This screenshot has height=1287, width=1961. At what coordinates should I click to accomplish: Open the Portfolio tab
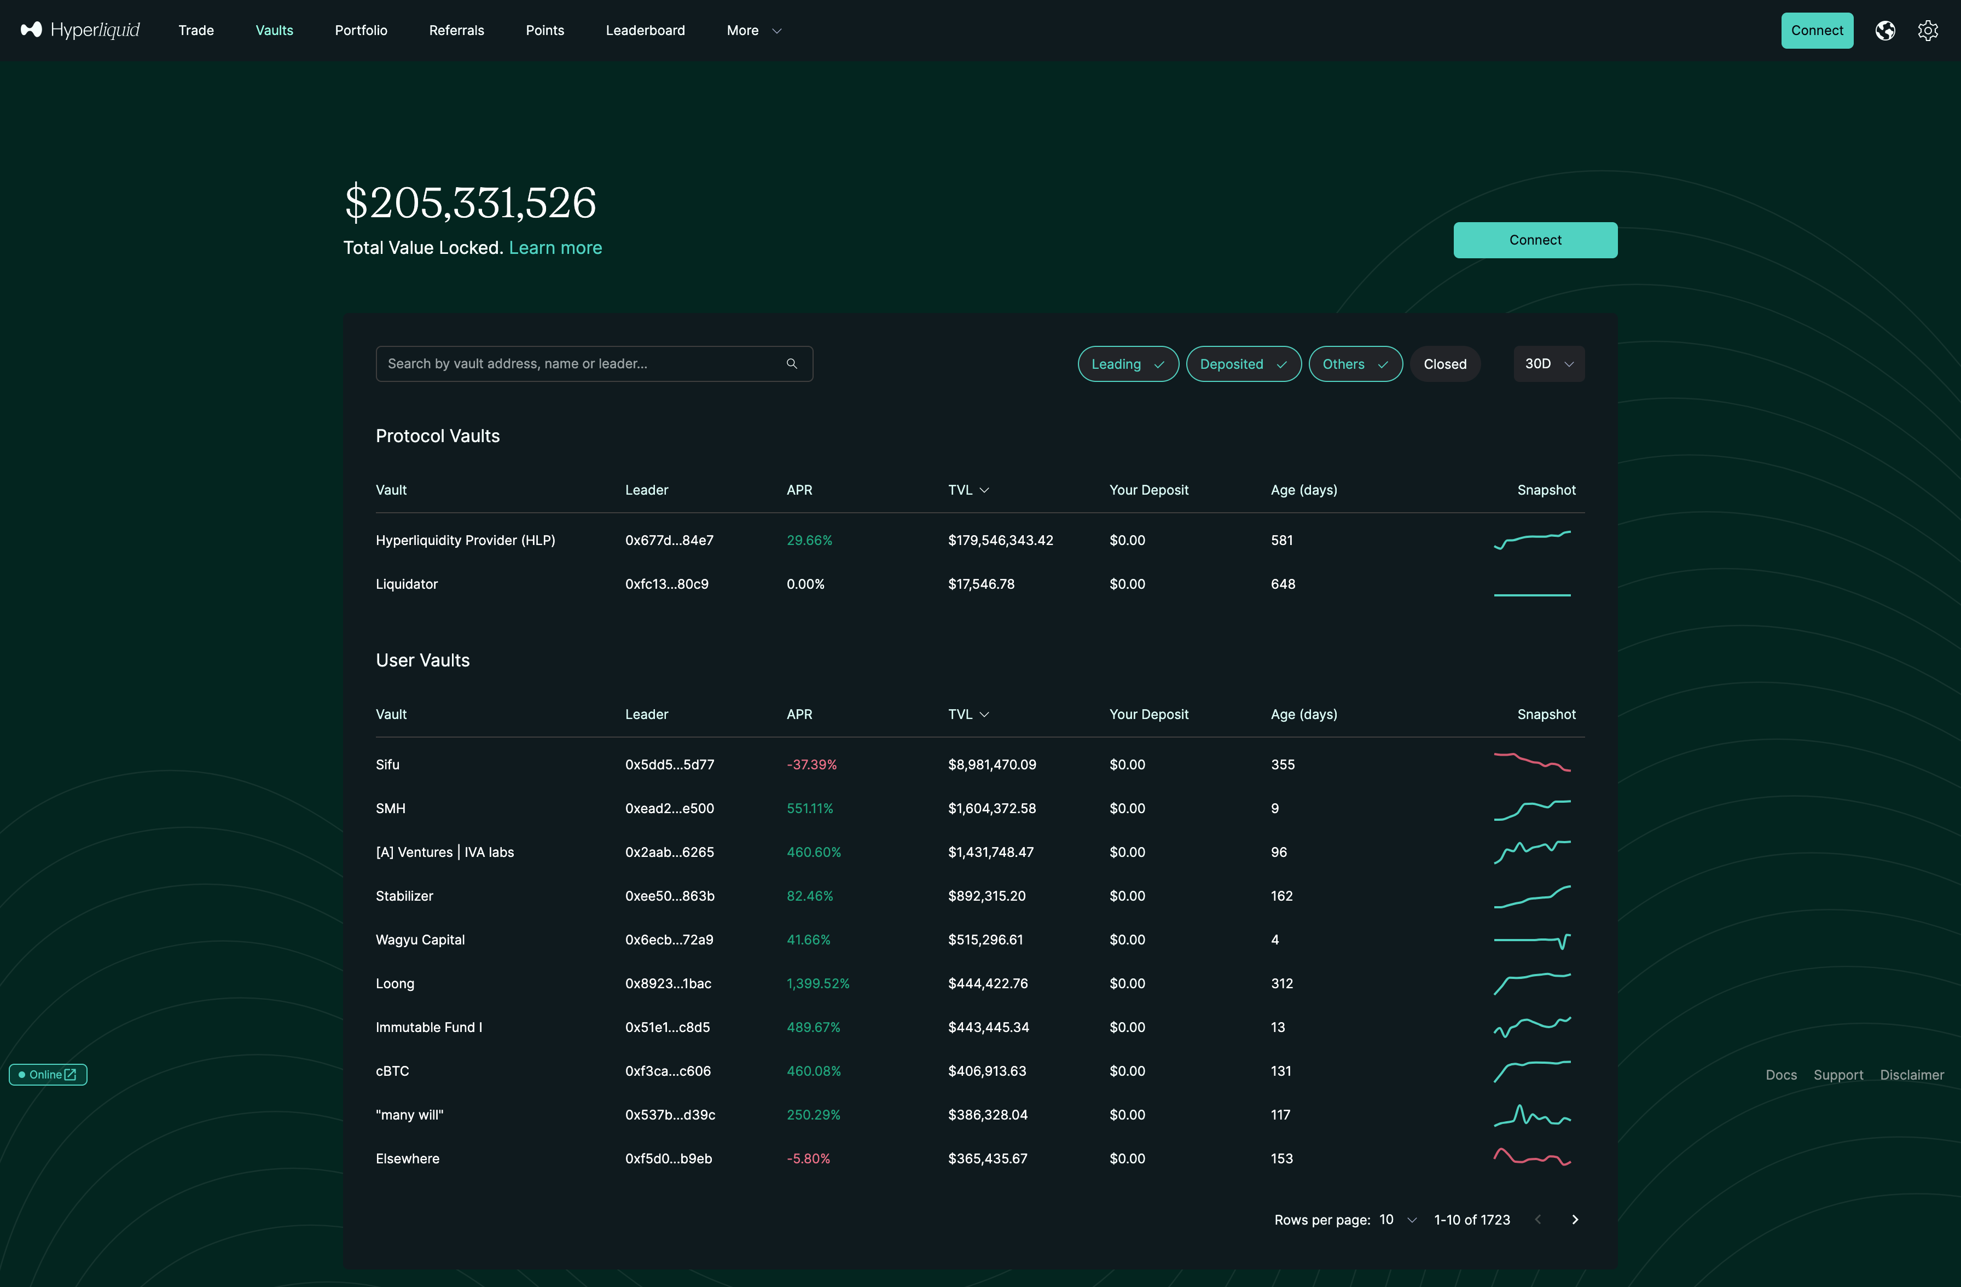tap(361, 31)
